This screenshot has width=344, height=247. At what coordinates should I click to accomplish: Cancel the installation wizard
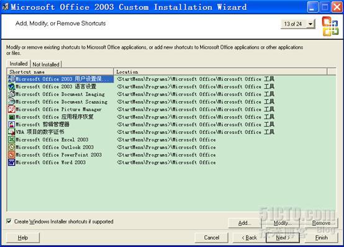pyautogui.click(x=212, y=238)
